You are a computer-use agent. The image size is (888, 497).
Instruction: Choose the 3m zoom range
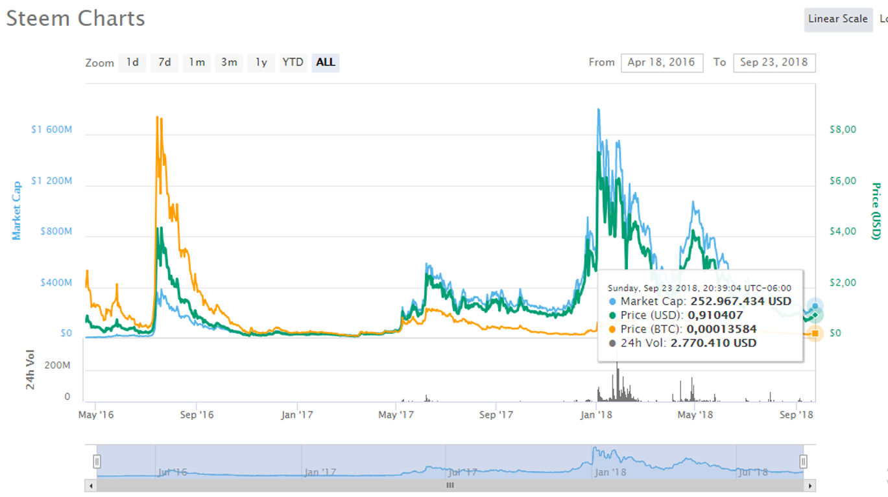(x=229, y=63)
